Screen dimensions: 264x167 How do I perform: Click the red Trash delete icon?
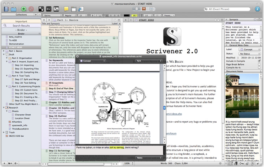pos(31,8)
